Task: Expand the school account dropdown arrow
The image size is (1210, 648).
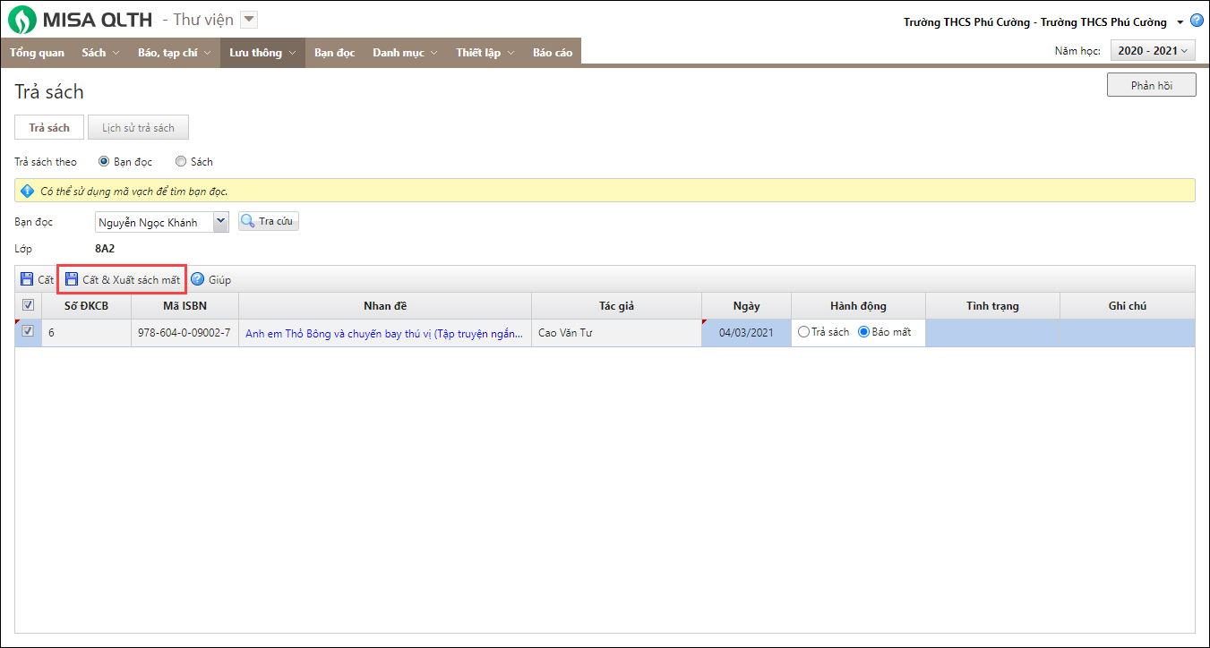Action: (1180, 22)
